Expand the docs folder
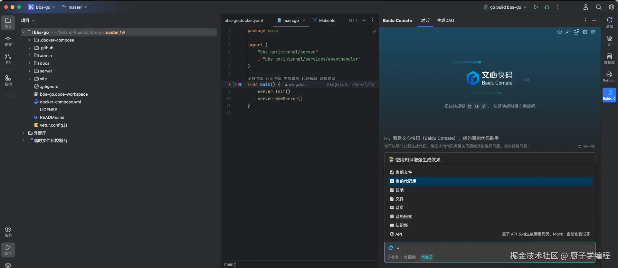 coord(29,63)
